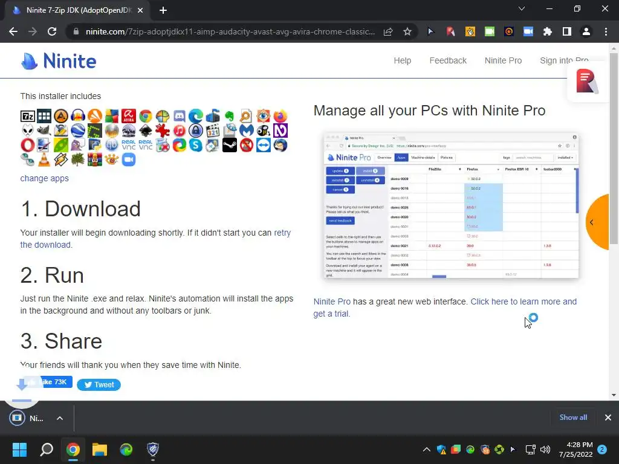Click the Tweet button

(99, 385)
